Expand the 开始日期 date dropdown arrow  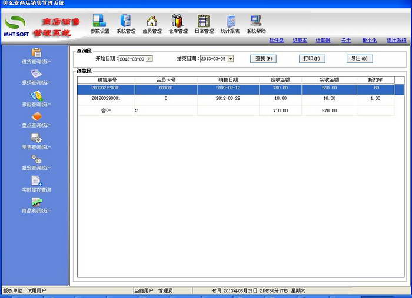pos(149,59)
